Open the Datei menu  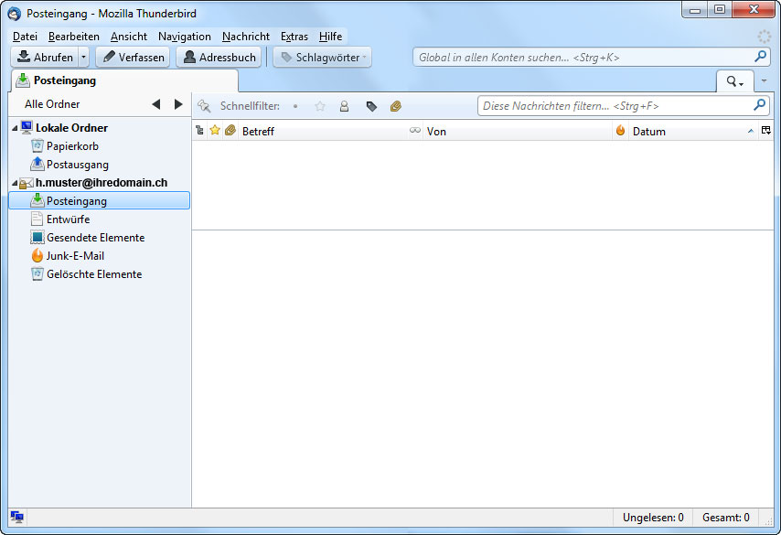tap(25, 37)
